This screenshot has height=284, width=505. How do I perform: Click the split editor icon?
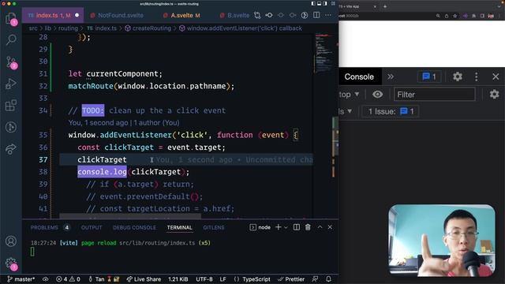coord(316,15)
